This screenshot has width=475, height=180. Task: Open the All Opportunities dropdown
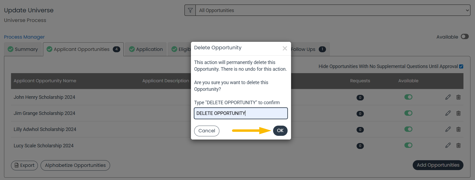click(333, 10)
